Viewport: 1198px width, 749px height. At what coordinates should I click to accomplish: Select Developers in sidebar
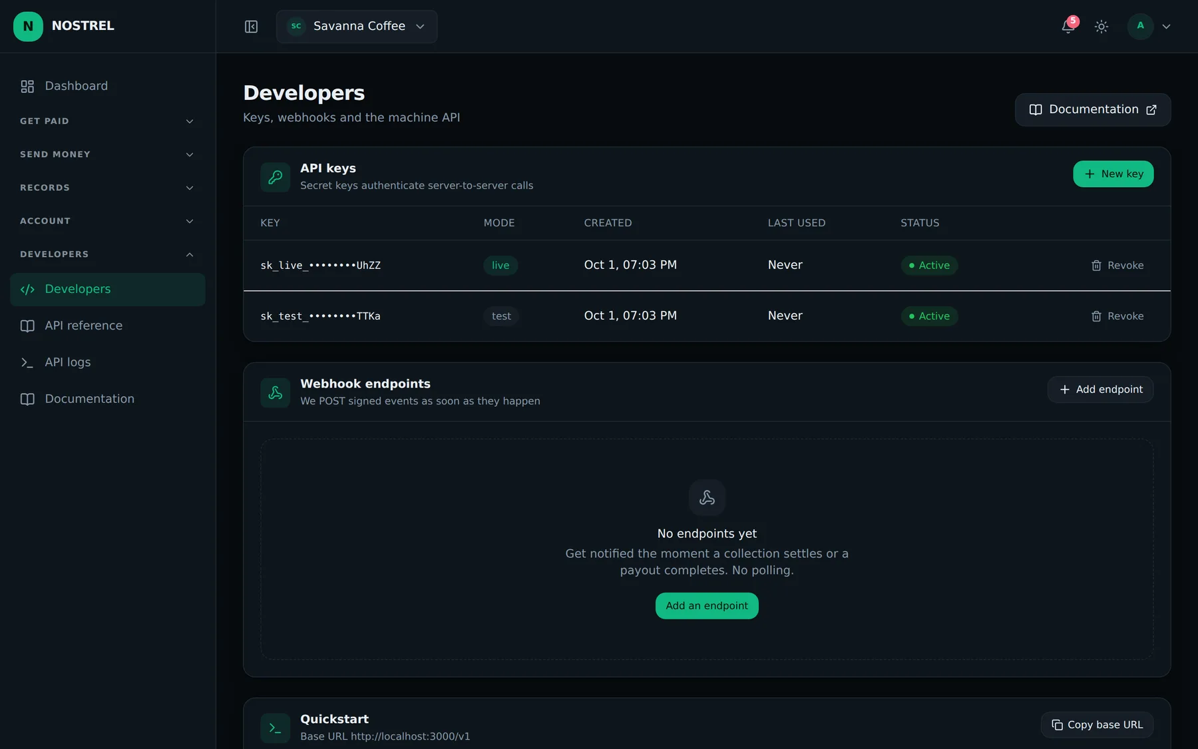(108, 289)
